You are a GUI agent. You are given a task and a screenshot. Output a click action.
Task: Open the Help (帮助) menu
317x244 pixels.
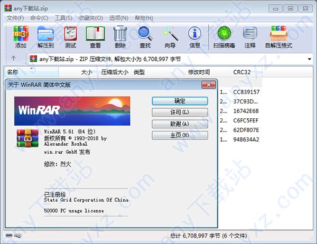[x=144, y=18]
